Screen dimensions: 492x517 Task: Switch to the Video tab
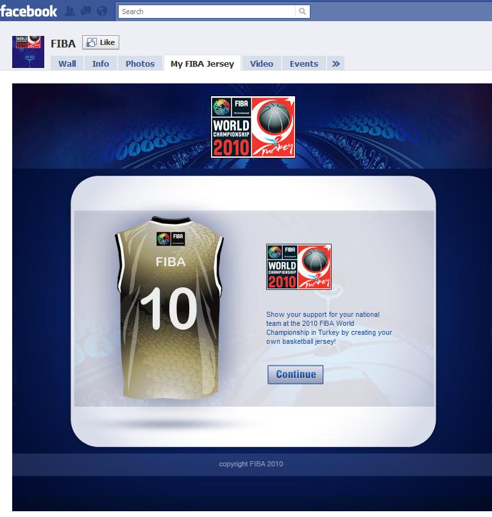pyautogui.click(x=262, y=64)
